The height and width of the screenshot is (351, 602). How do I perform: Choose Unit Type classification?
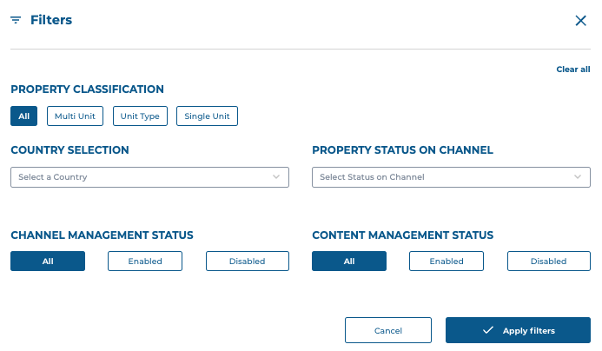(x=140, y=116)
